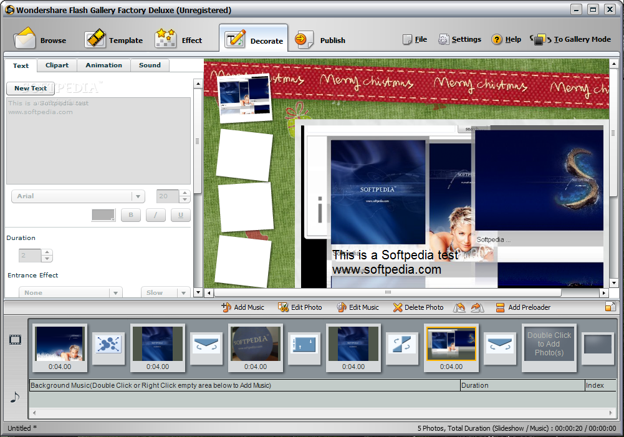Switch to the Animation tab
This screenshot has width=624, height=437.
click(x=104, y=65)
